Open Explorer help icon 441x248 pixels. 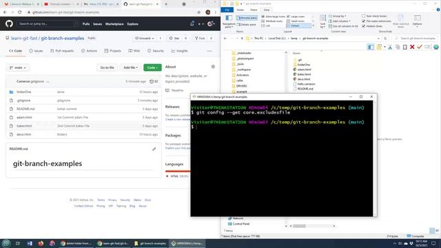pos(438,10)
